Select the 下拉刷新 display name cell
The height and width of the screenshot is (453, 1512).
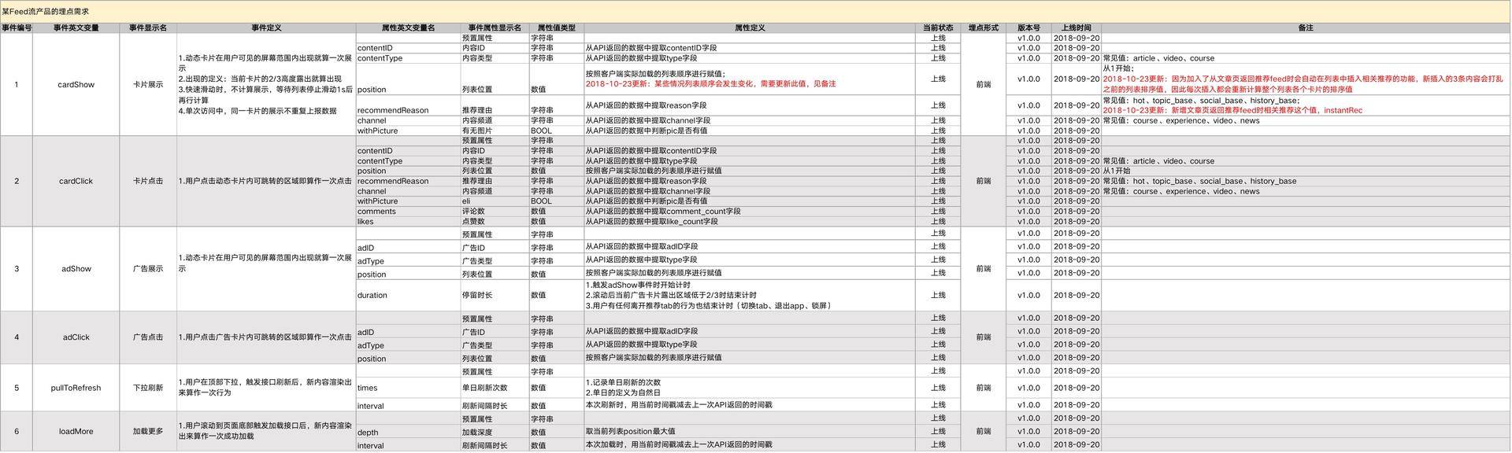148,388
